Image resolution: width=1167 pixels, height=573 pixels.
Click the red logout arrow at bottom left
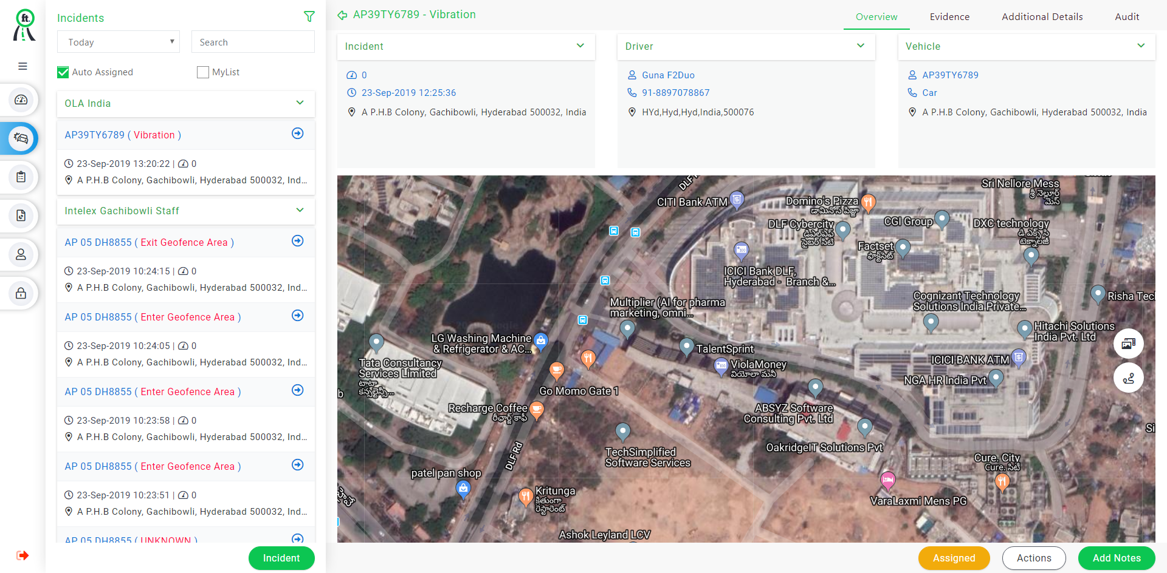(22, 555)
